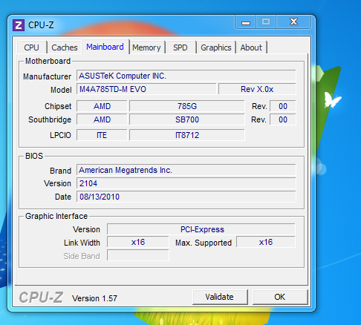Screen dimensions: 361x325
Task: Click the M4A785TD-M EVO model field
Action: (x=146, y=89)
